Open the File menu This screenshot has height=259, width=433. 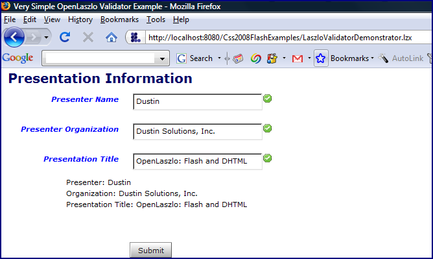[10, 19]
